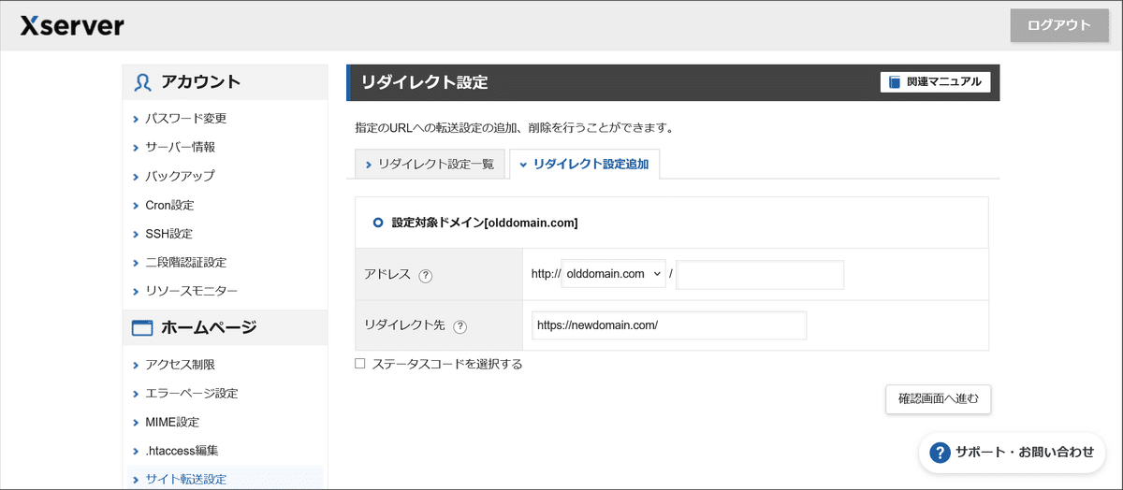
Task: Select the リダイレクト設定追加 tab
Action: 585,164
